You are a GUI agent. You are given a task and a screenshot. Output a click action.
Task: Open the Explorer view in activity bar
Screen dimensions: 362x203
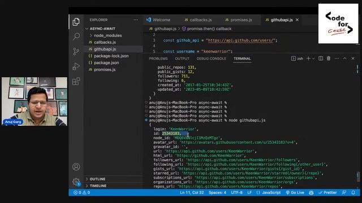click(x=76, y=21)
